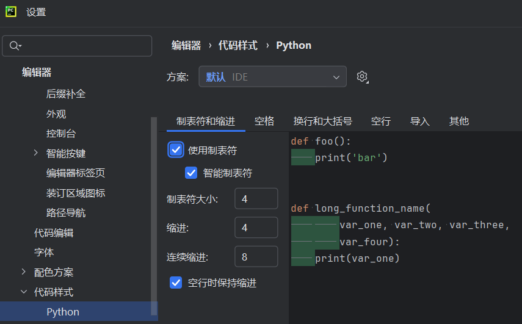
Task: Expand the 智能按键 tree node
Action: (x=36, y=153)
